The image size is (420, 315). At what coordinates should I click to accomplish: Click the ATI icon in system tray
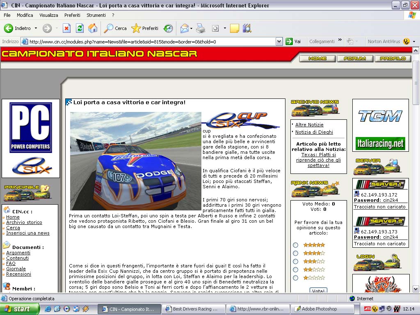pos(367,309)
